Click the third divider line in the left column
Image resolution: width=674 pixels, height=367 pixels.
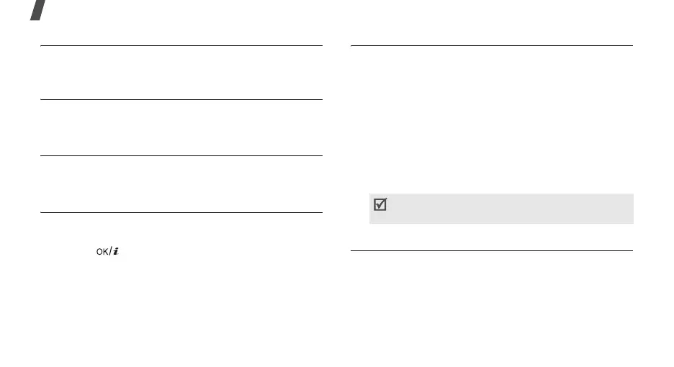click(x=181, y=156)
